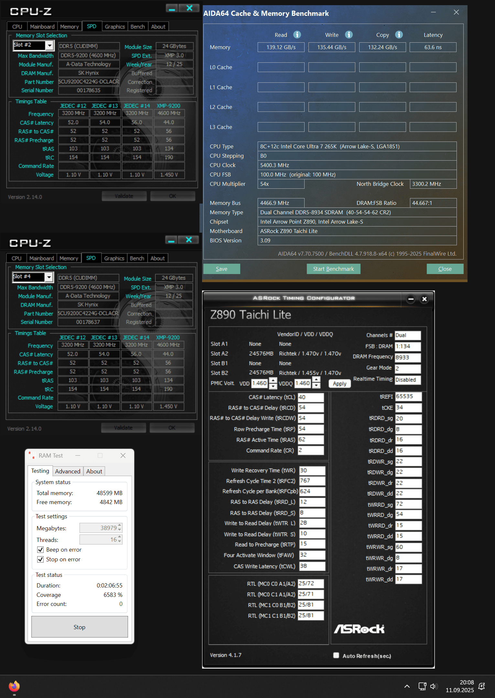This screenshot has width=495, height=698.
Task: Click the Refresh Cycle Time 2 (tRFC2) field
Action: (x=312, y=481)
